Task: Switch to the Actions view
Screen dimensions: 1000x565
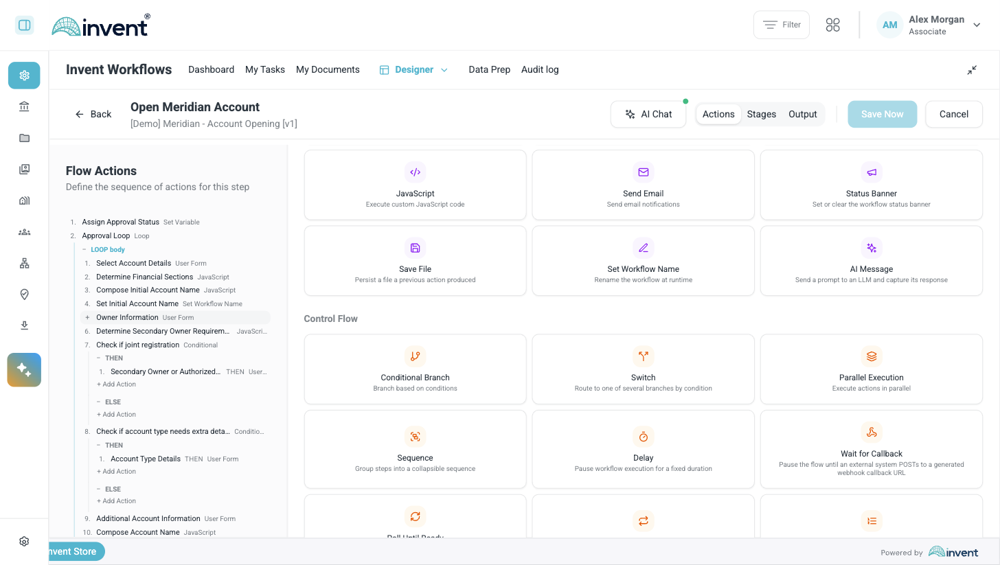Action: tap(718, 114)
